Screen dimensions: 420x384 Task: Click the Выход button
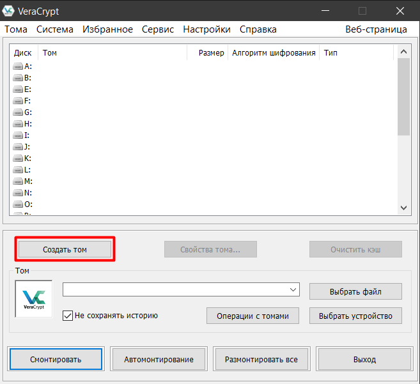[x=364, y=359]
